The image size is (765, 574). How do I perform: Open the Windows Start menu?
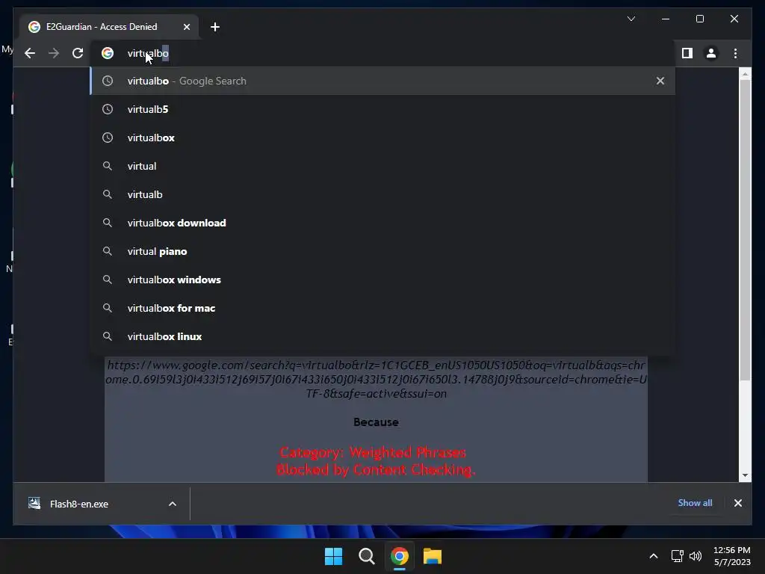pos(334,556)
